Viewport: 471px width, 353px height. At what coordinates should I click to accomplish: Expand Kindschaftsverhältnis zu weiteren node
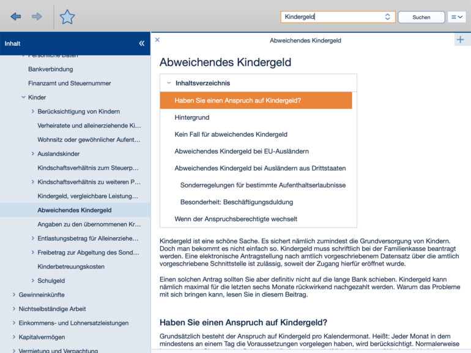[33, 182]
